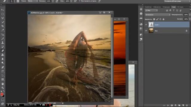The width and height of the screenshot is (191, 107).
Task: Switch to the Операции tab
Action: pyautogui.click(x=166, y=7)
